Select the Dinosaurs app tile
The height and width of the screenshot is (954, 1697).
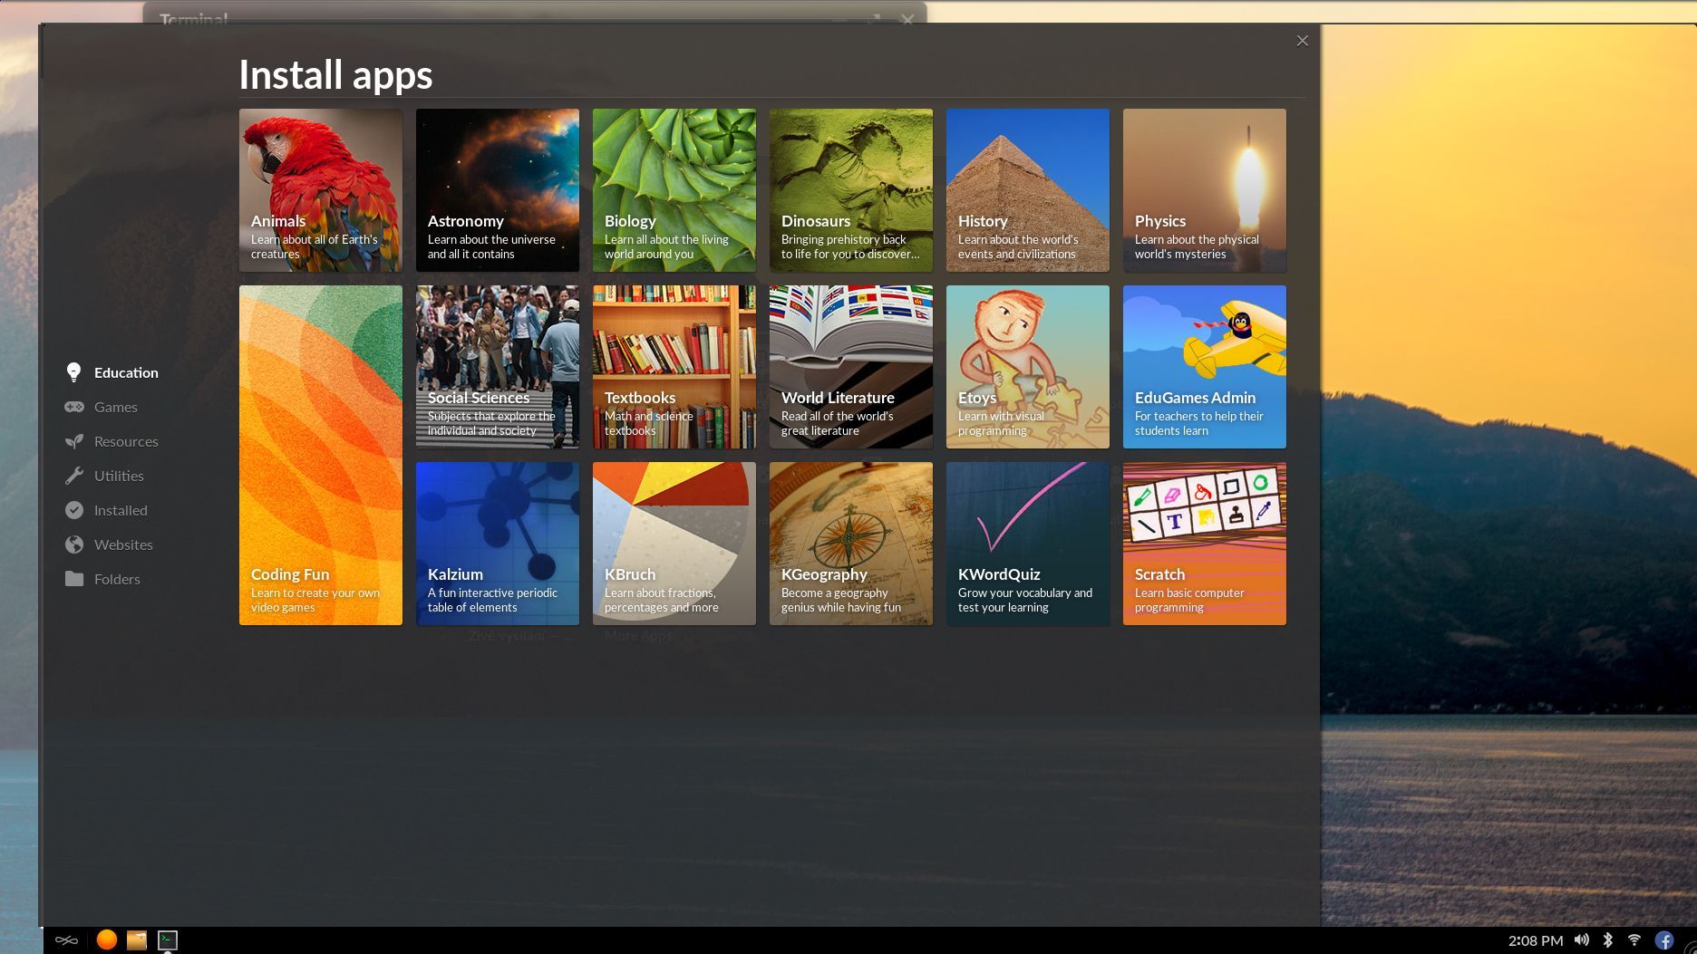tap(851, 190)
